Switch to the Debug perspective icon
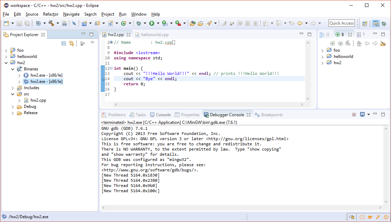The height and width of the screenshot is (222, 391). (384, 24)
